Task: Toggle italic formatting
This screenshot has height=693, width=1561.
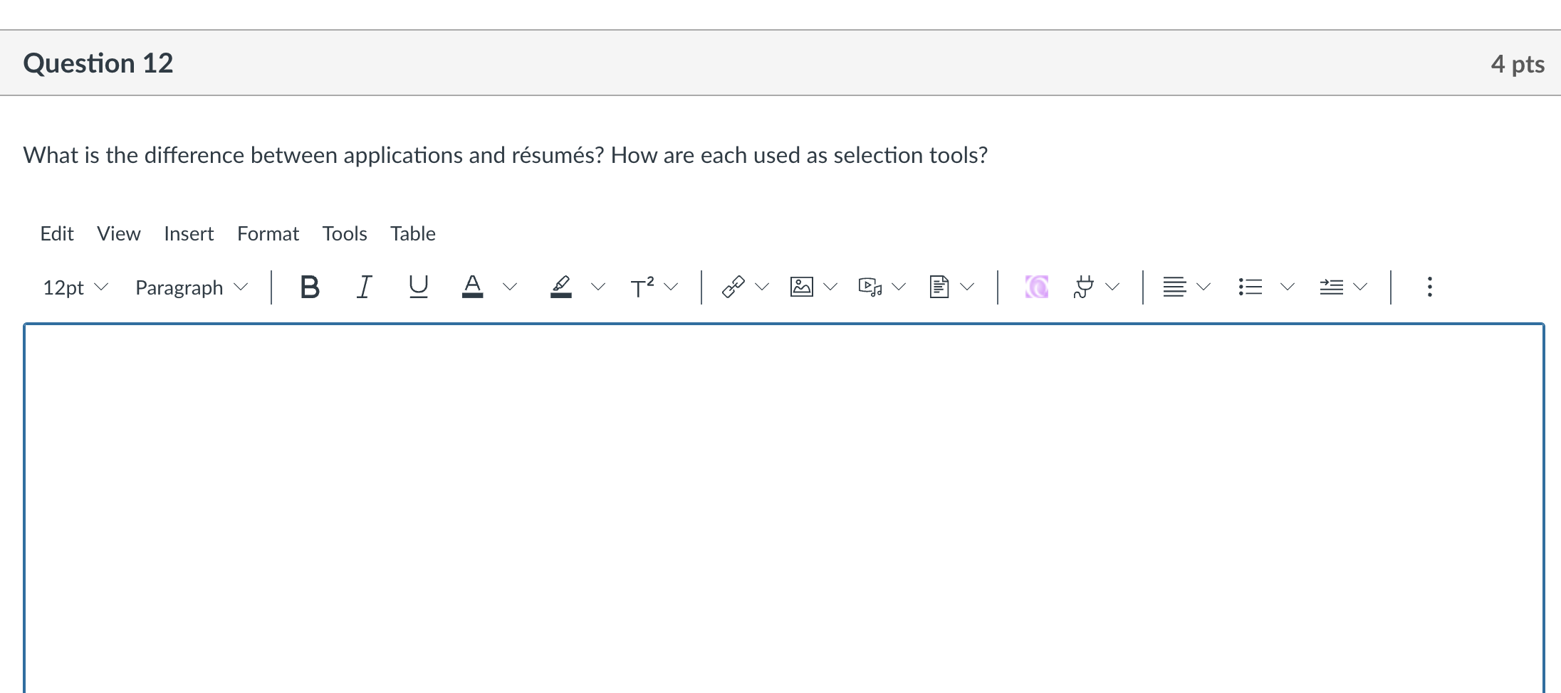Action: point(363,287)
